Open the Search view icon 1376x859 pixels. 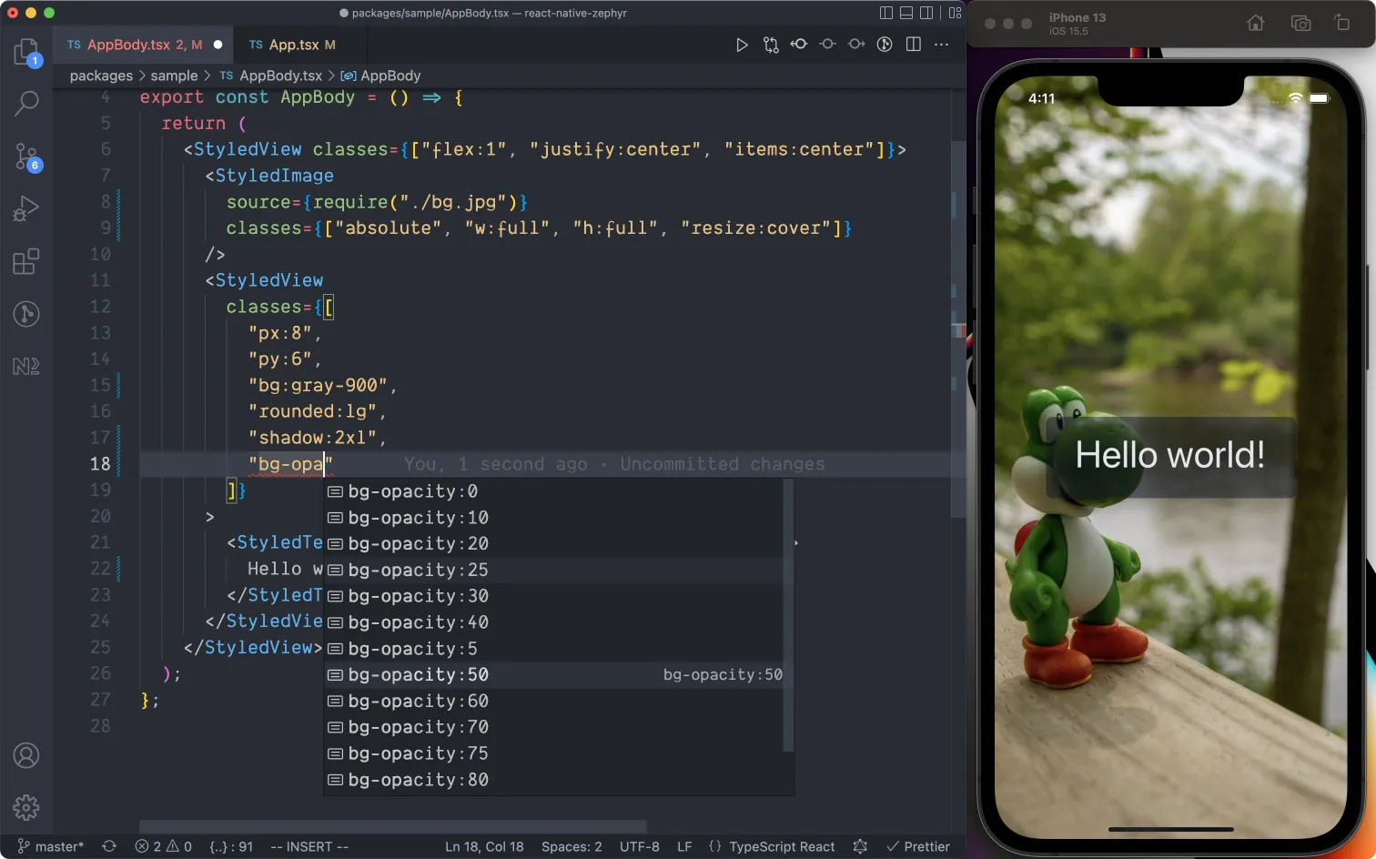tap(26, 103)
